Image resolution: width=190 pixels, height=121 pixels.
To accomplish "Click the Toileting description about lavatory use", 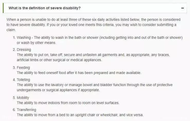I will pos(95,87).
